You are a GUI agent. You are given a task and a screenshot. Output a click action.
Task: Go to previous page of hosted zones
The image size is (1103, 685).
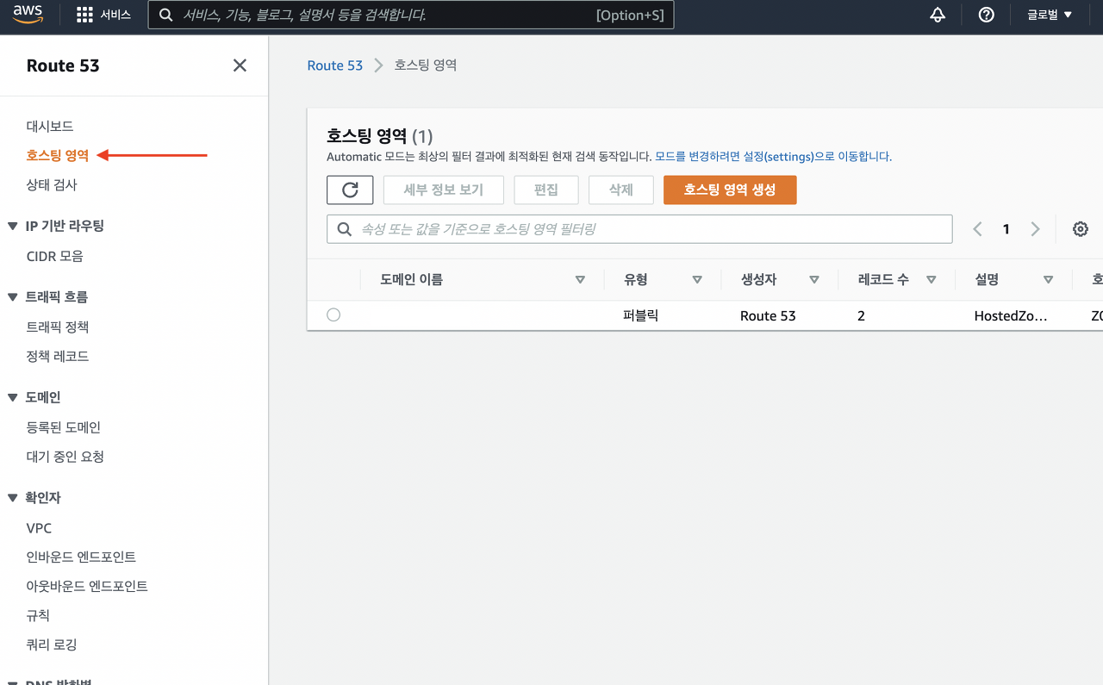click(x=977, y=228)
